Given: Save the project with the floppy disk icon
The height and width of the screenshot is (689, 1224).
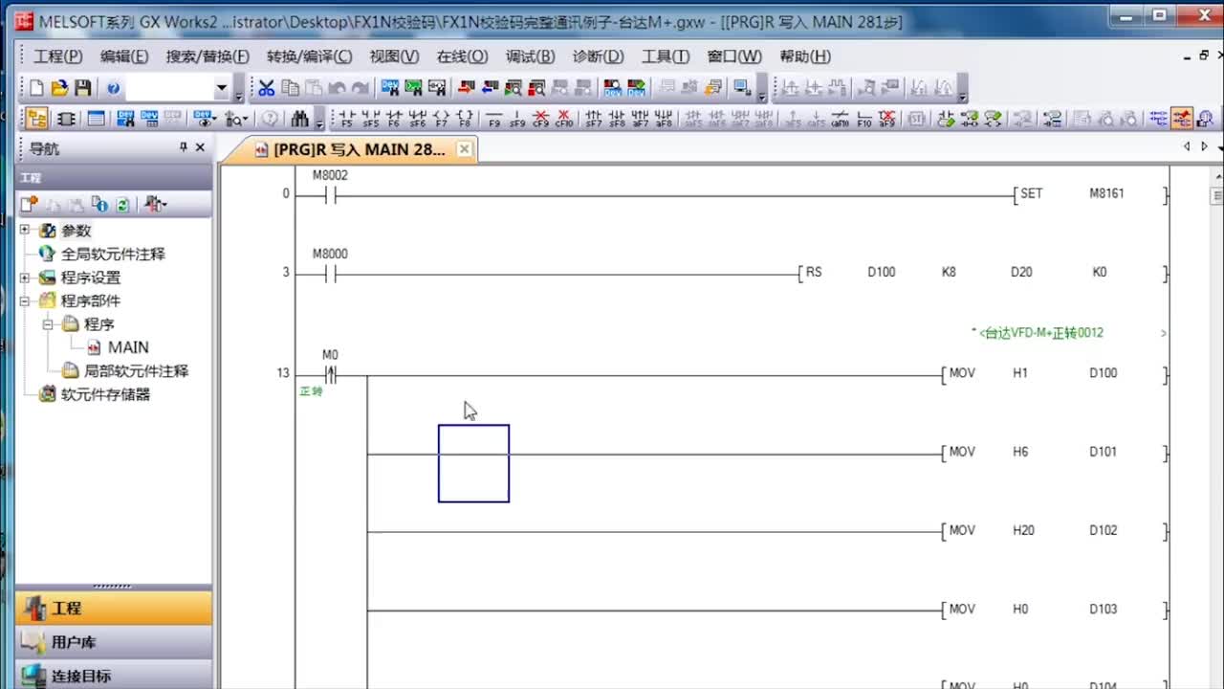Looking at the screenshot, I should 83,88.
